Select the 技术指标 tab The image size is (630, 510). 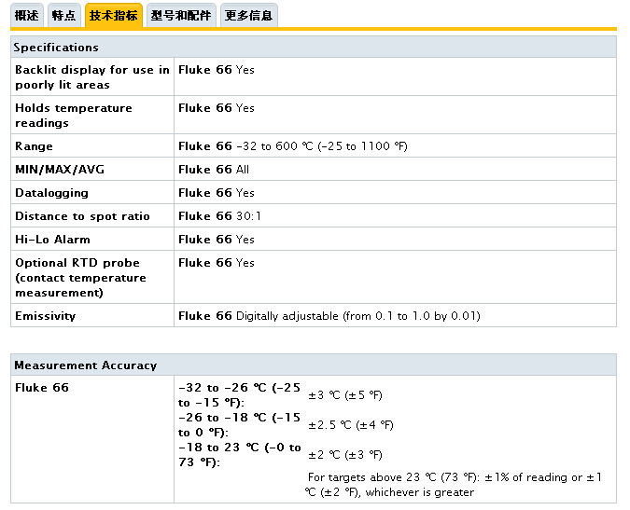(x=114, y=16)
